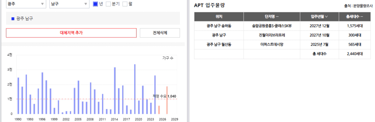
Task: Sort table by 입주년월 column header
Action: point(319,17)
